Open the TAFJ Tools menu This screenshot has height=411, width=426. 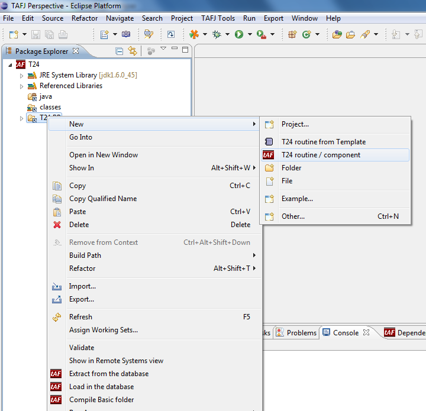[x=218, y=18]
